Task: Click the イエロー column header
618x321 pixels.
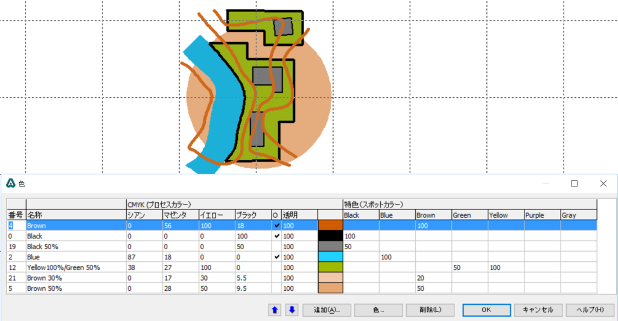Action: click(x=217, y=215)
